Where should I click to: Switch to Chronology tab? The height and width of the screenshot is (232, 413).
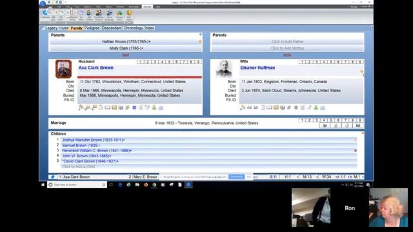(134, 28)
